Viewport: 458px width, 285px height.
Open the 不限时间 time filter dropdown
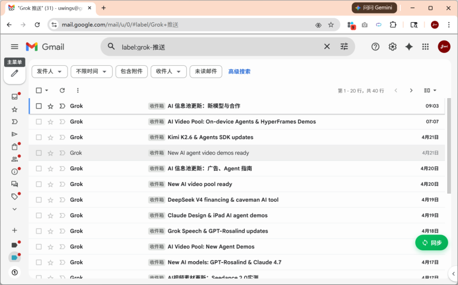coord(91,72)
